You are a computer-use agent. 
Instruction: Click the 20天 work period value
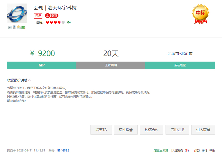pyautogui.click(x=111, y=53)
